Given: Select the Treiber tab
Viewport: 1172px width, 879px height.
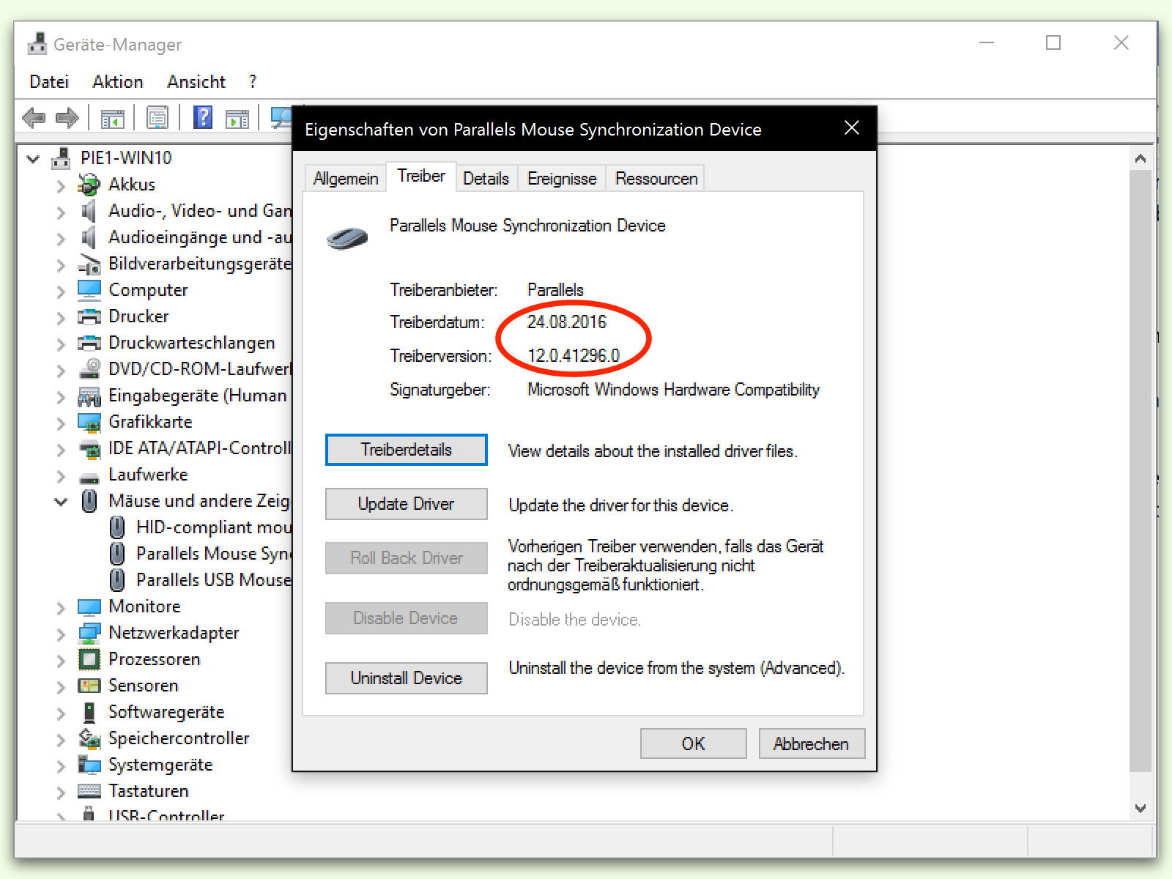Looking at the screenshot, I should [x=421, y=177].
